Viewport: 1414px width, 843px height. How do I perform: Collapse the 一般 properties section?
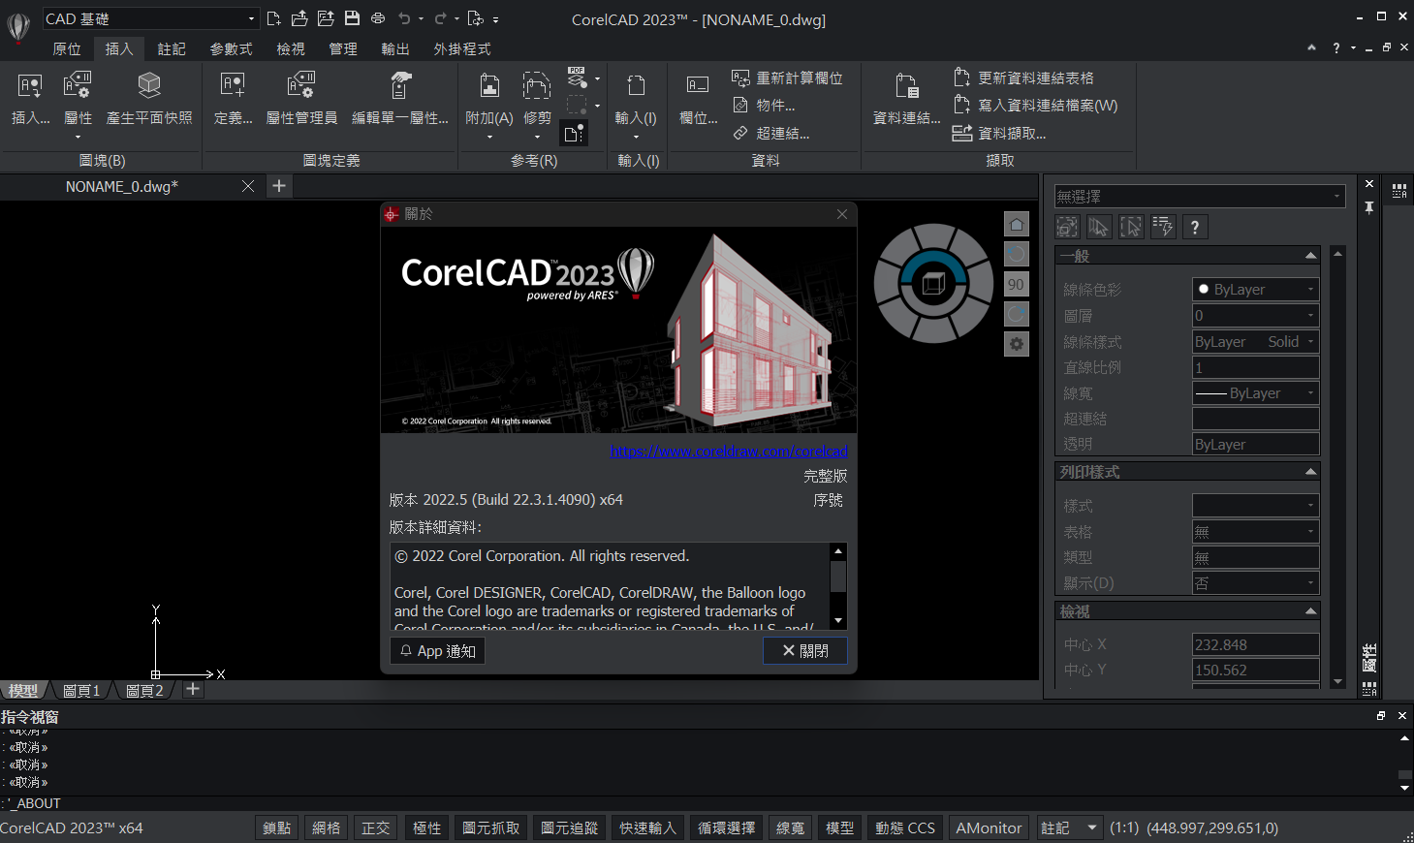pyautogui.click(x=1310, y=256)
